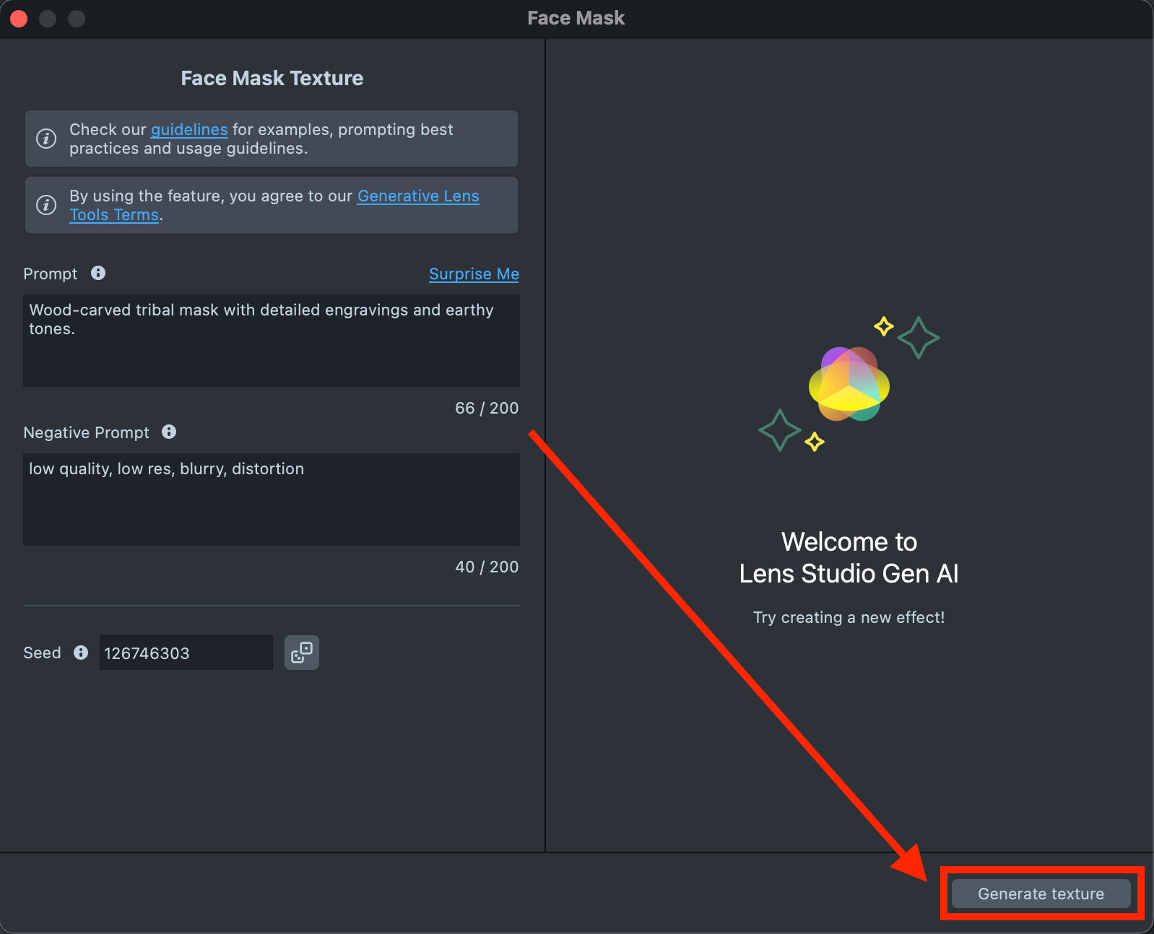Click the 40 / 200 negative prompt counter
This screenshot has width=1154, height=934.
[486, 567]
